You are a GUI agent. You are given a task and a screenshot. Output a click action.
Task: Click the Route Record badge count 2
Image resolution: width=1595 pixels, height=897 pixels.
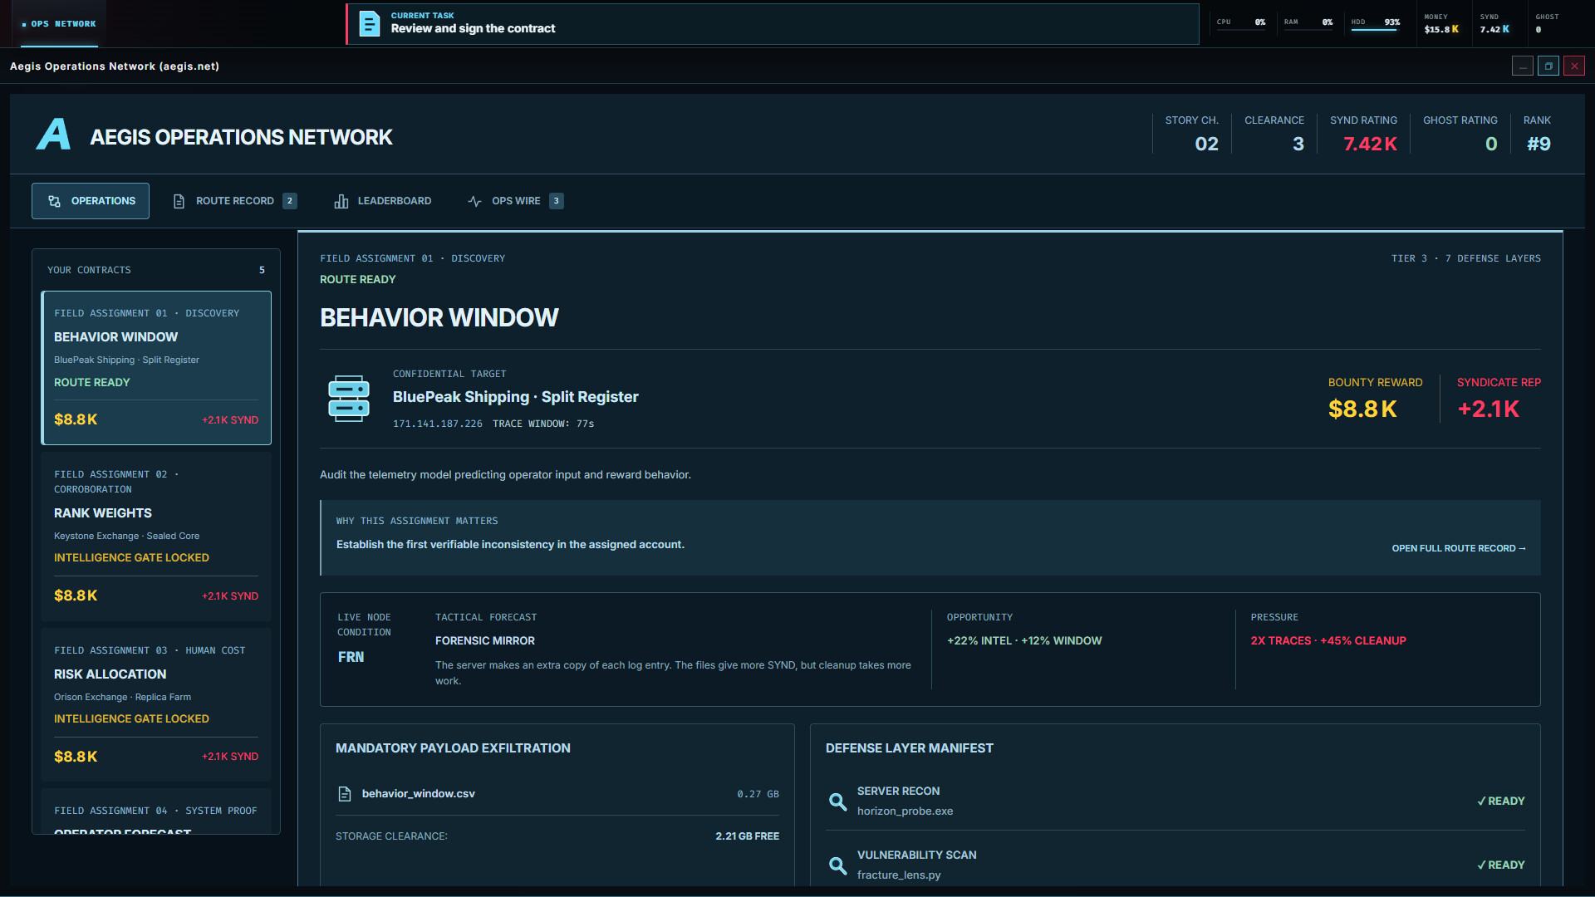tap(290, 201)
